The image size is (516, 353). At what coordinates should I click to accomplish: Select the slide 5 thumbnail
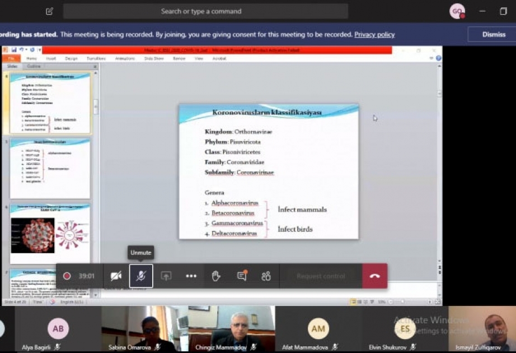[x=50, y=168]
